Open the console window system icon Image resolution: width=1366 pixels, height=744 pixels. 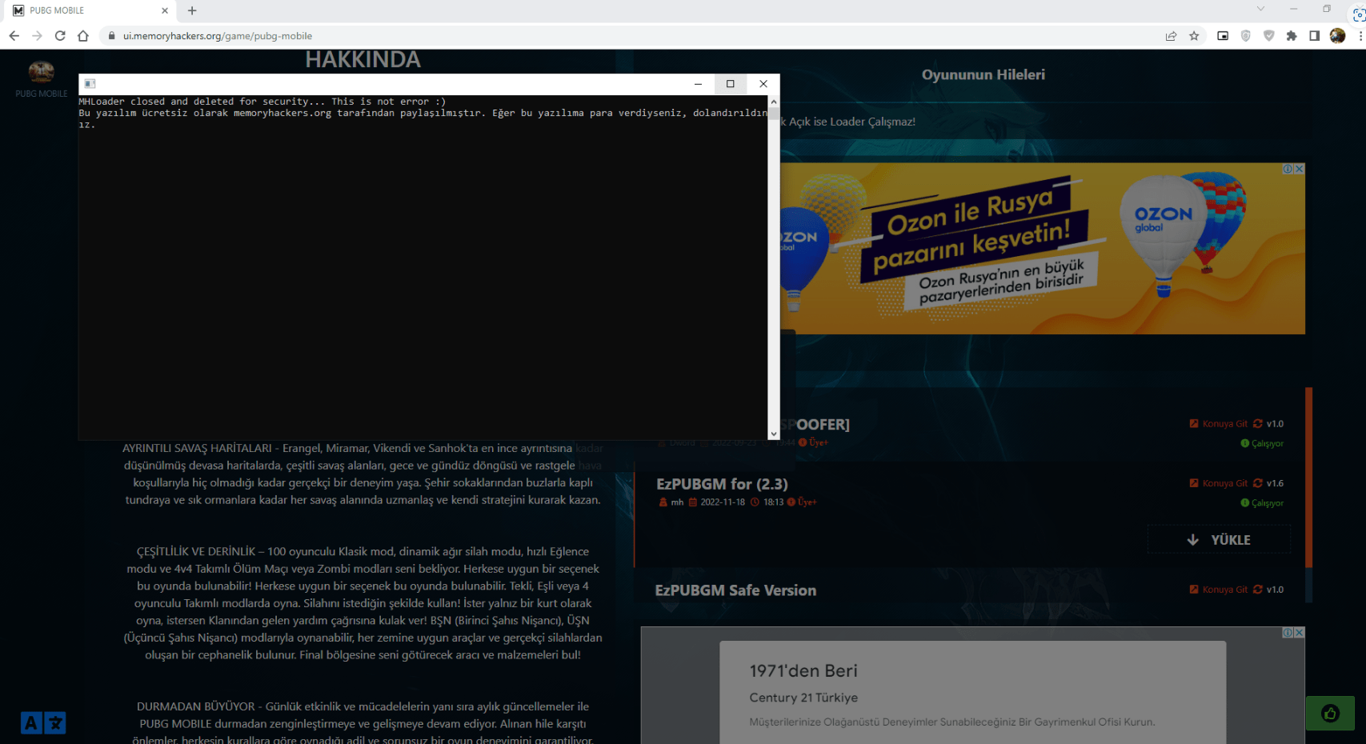(90, 83)
